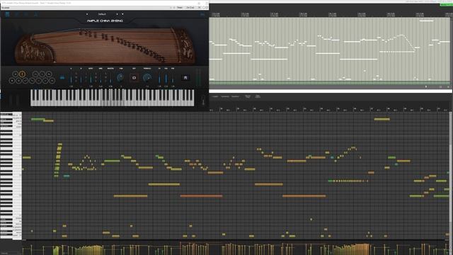Click the last icon in light piano roll's footer
The image size is (453, 255).
tap(448, 86)
